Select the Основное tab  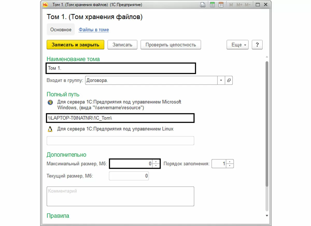[x=61, y=30]
